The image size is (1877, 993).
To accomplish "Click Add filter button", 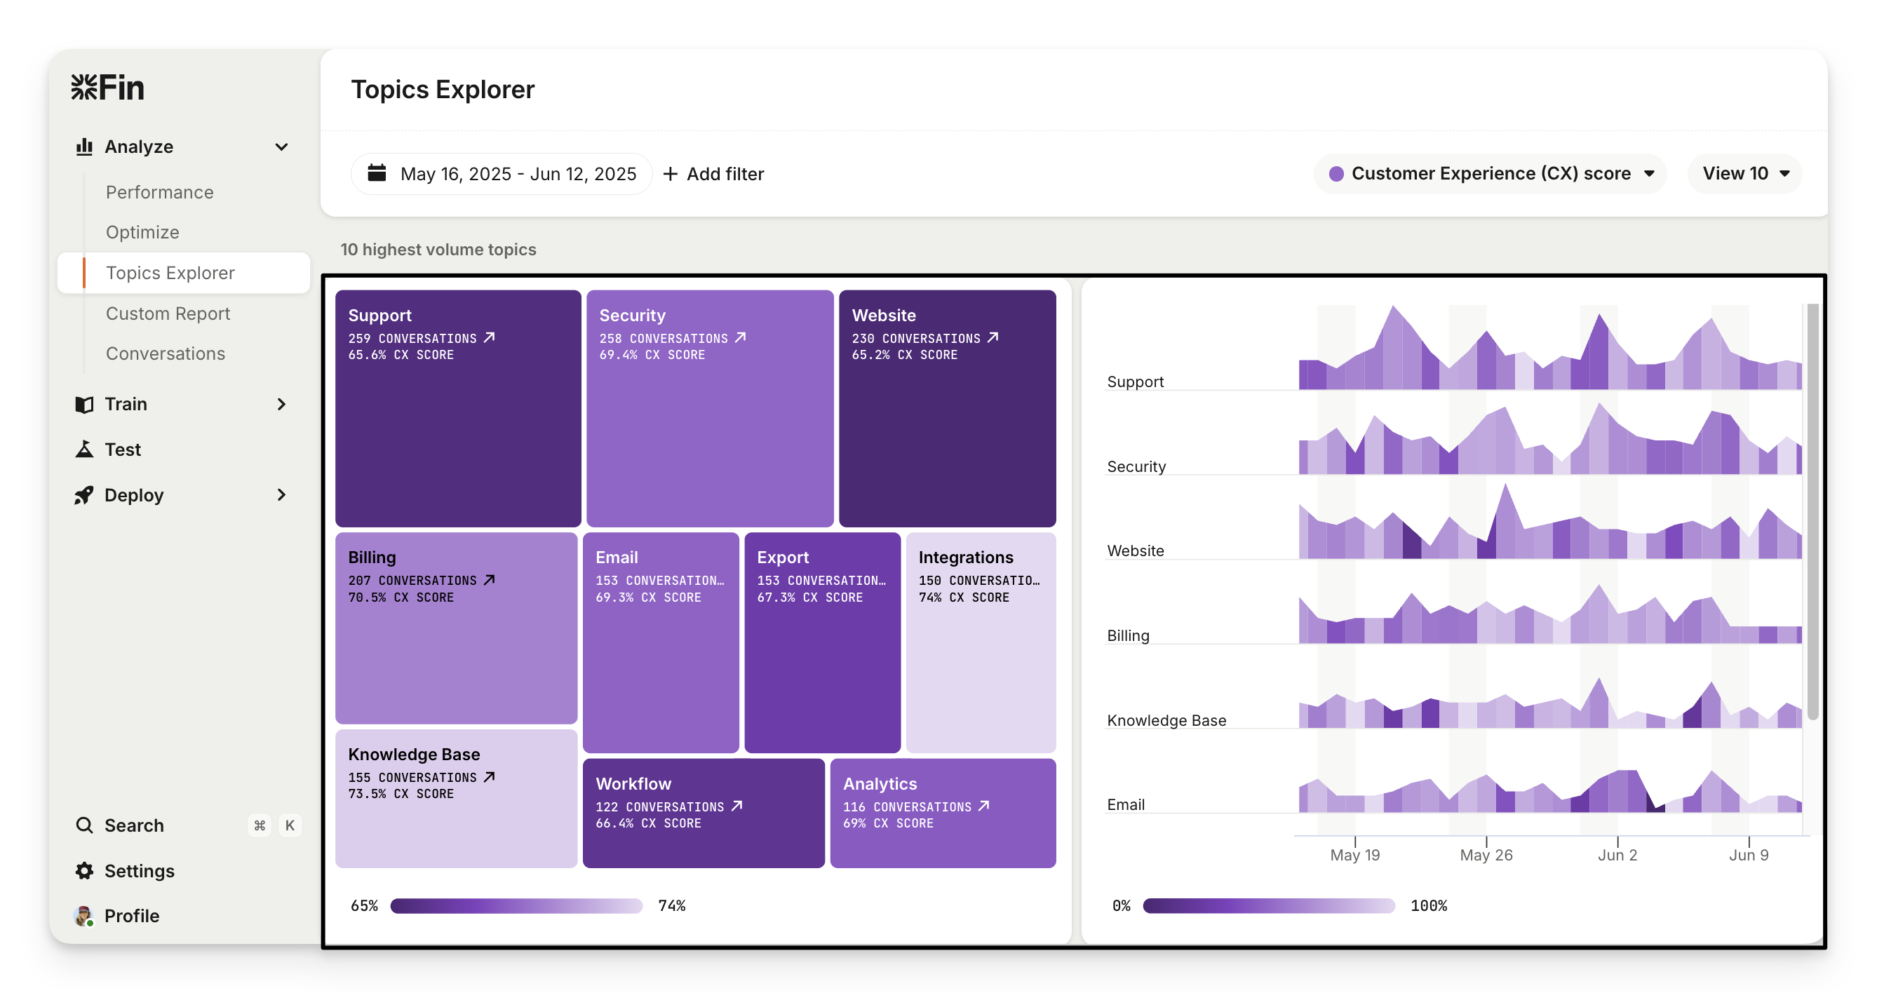I will pyautogui.click(x=713, y=173).
